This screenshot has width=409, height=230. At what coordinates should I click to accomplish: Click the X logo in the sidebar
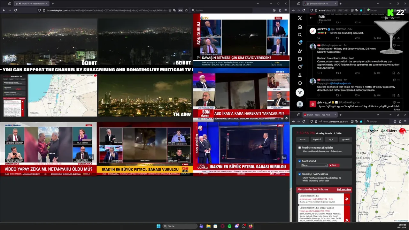[300, 18]
